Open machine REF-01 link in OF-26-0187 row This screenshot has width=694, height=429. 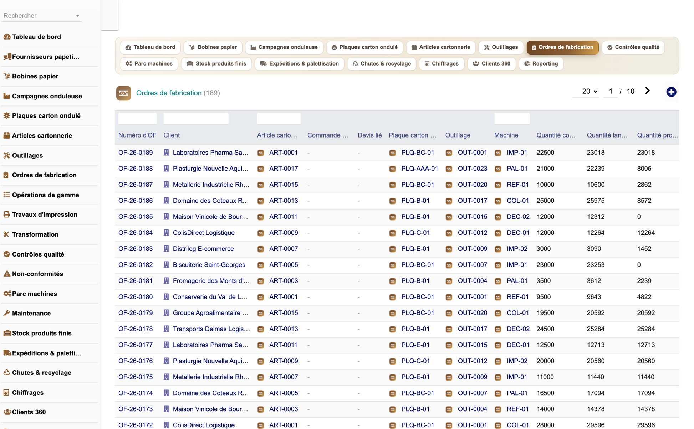[x=517, y=185]
